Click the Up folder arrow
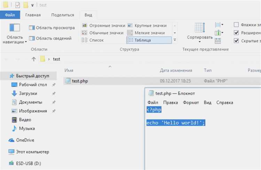Image resolution: width=261 pixels, height=170 pixels. pos(34,59)
